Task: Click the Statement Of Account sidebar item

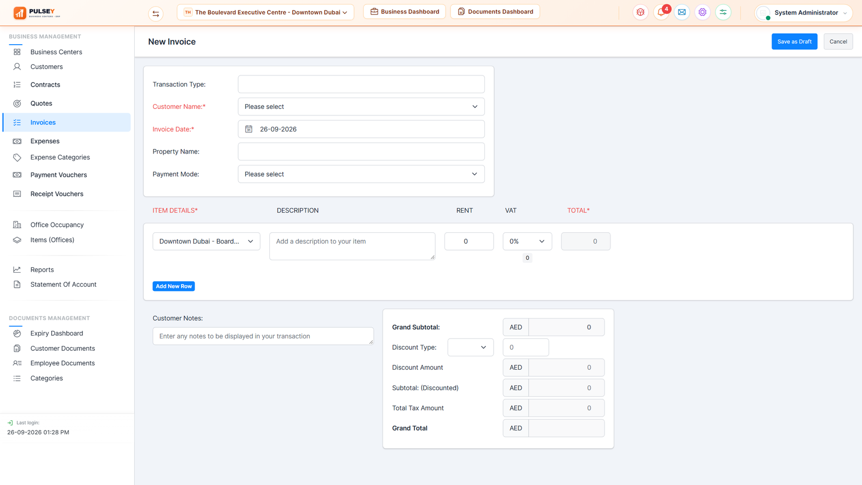Action: click(x=64, y=285)
